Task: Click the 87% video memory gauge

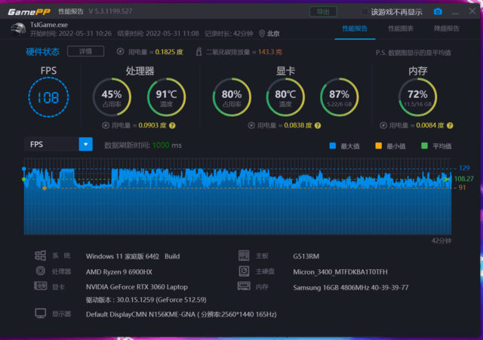Action: coord(340,97)
